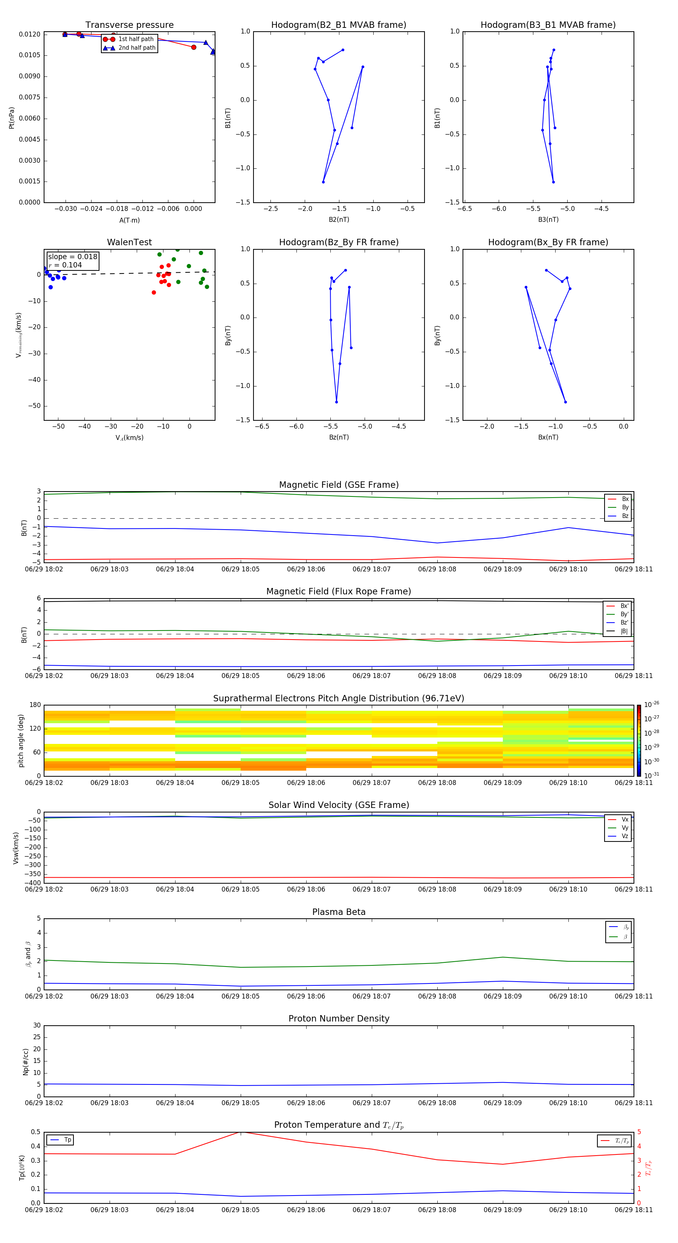Click the 'Hodogram(Bx_By FR frame)' title
This screenshot has height=1243, width=678.
(548, 242)
